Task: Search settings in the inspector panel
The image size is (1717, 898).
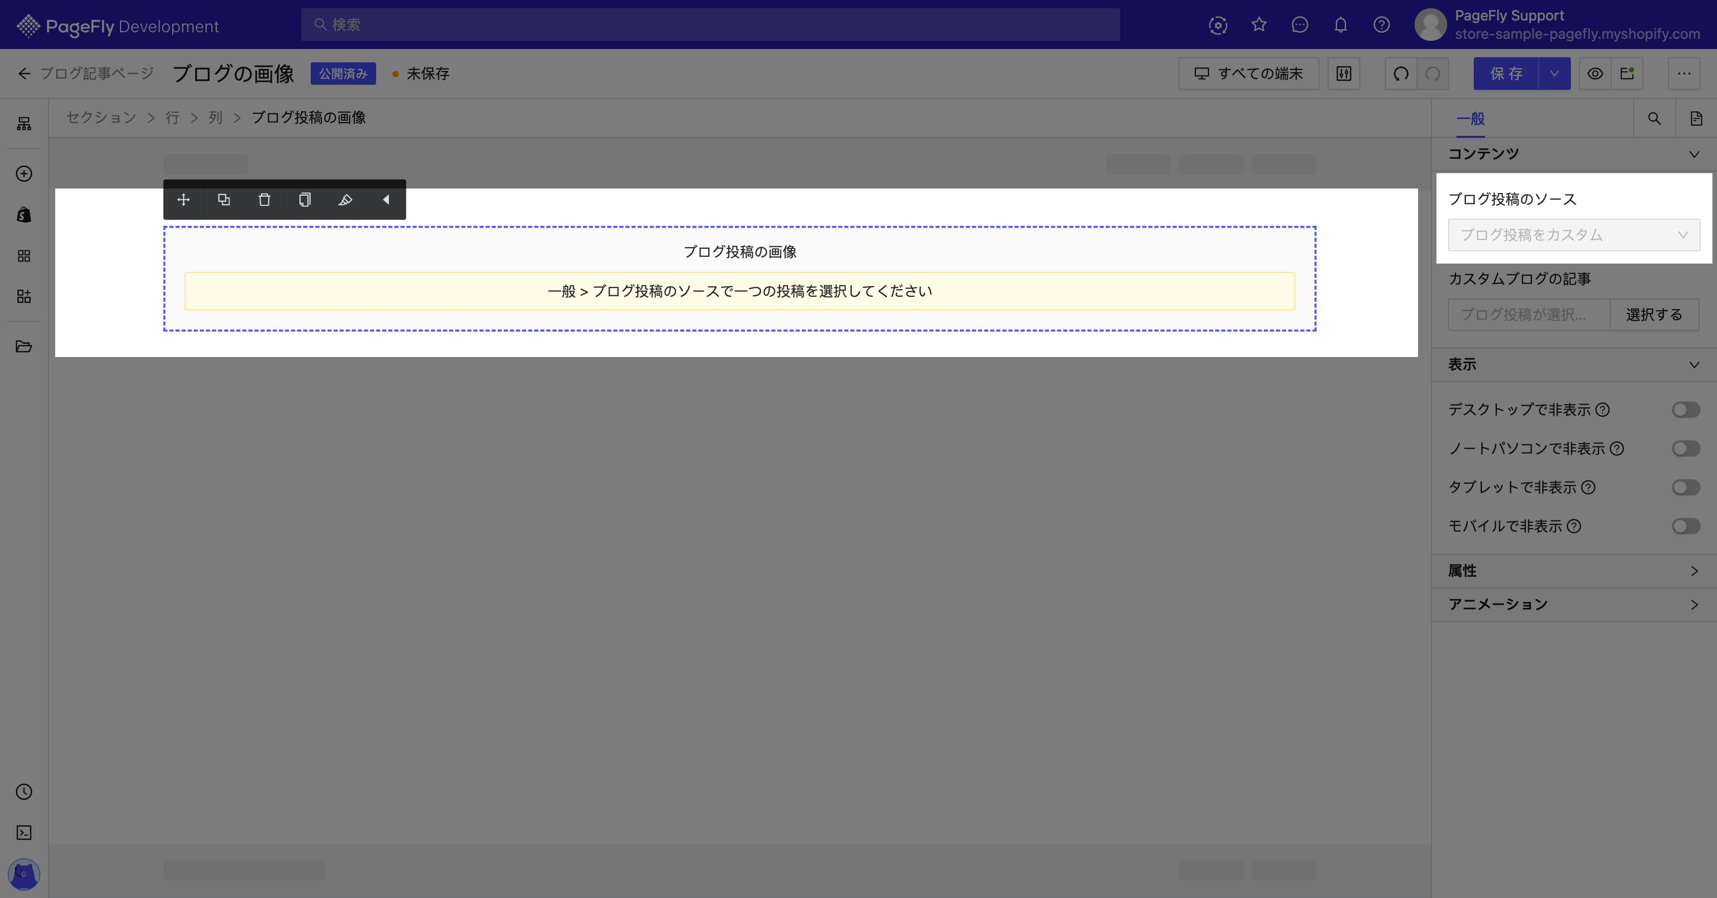Action: [x=1654, y=119]
